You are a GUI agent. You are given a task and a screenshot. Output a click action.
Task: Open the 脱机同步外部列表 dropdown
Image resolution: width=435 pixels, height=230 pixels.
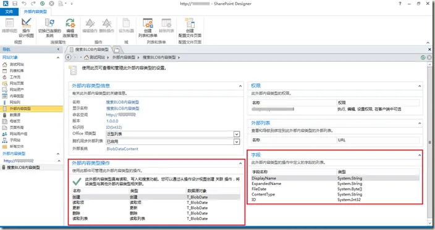[x=237, y=142]
